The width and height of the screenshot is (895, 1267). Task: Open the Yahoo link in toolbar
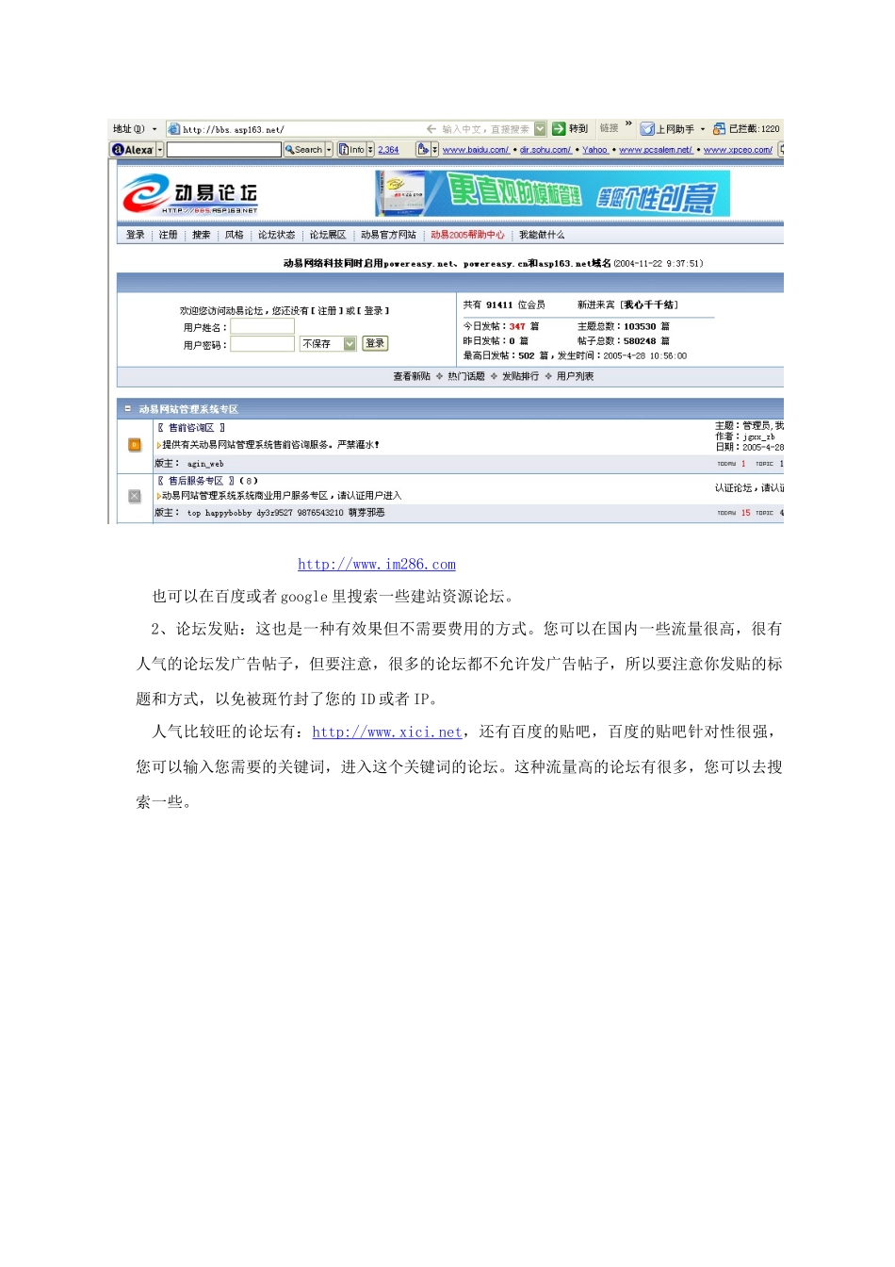pos(595,150)
